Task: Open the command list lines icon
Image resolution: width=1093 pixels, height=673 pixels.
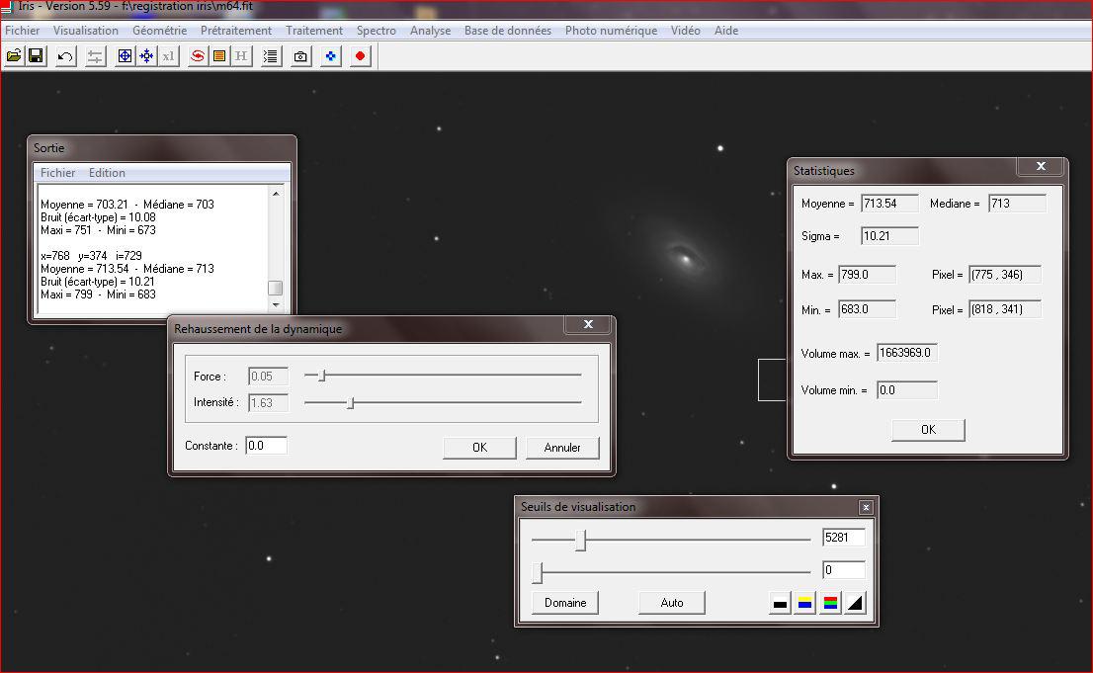Action: point(271,56)
